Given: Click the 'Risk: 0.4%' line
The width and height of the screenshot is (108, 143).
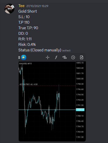Looking at the screenshot, I should (x=27, y=45).
